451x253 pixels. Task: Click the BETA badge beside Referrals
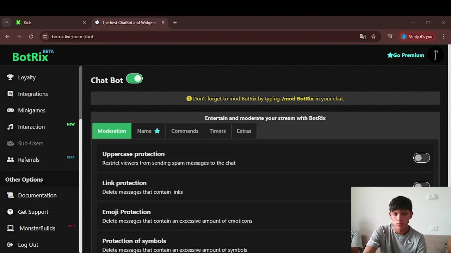click(x=70, y=157)
